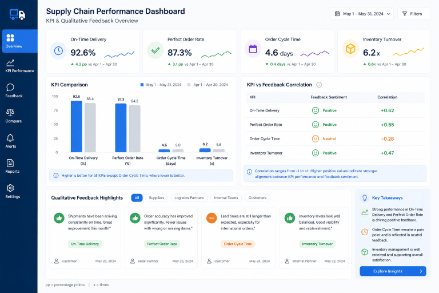Open the Feedback speech bubble icon

pyautogui.click(x=10, y=87)
